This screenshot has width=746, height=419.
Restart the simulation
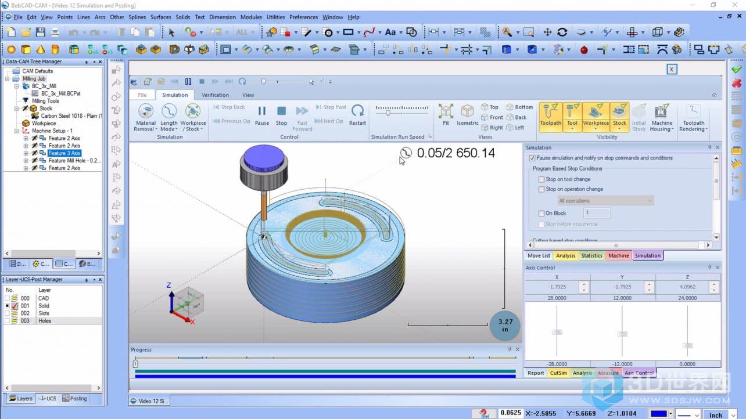[358, 111]
